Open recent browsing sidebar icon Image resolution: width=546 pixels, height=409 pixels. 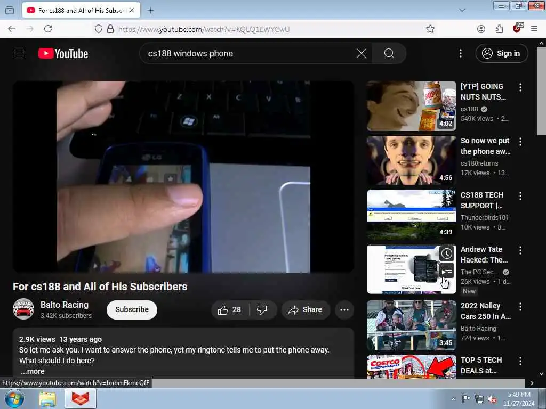click(10, 10)
